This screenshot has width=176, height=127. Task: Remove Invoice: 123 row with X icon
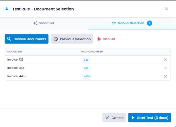point(165,60)
